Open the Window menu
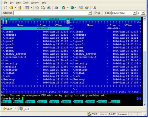This screenshot has width=148, height=118. (x=35, y=2)
